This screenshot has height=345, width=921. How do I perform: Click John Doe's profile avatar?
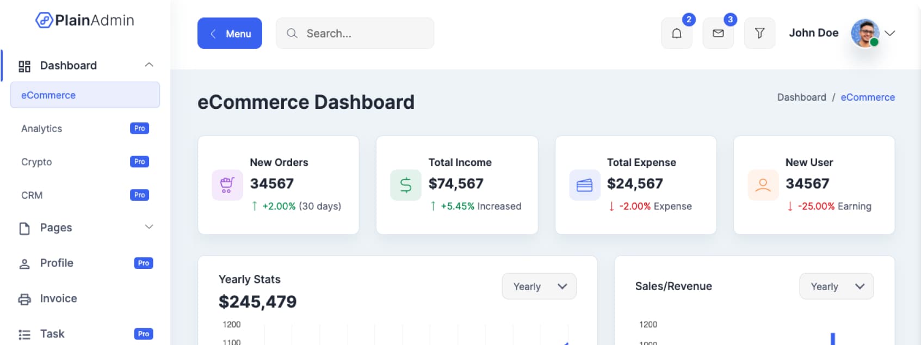pyautogui.click(x=864, y=33)
